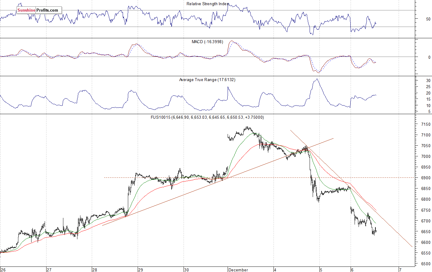Click the December label on time axis
This screenshot has height=272, width=432.
pyautogui.click(x=238, y=270)
